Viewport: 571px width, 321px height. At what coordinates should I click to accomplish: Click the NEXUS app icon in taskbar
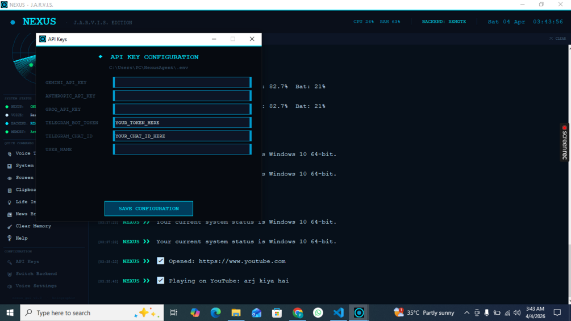tap(359, 312)
